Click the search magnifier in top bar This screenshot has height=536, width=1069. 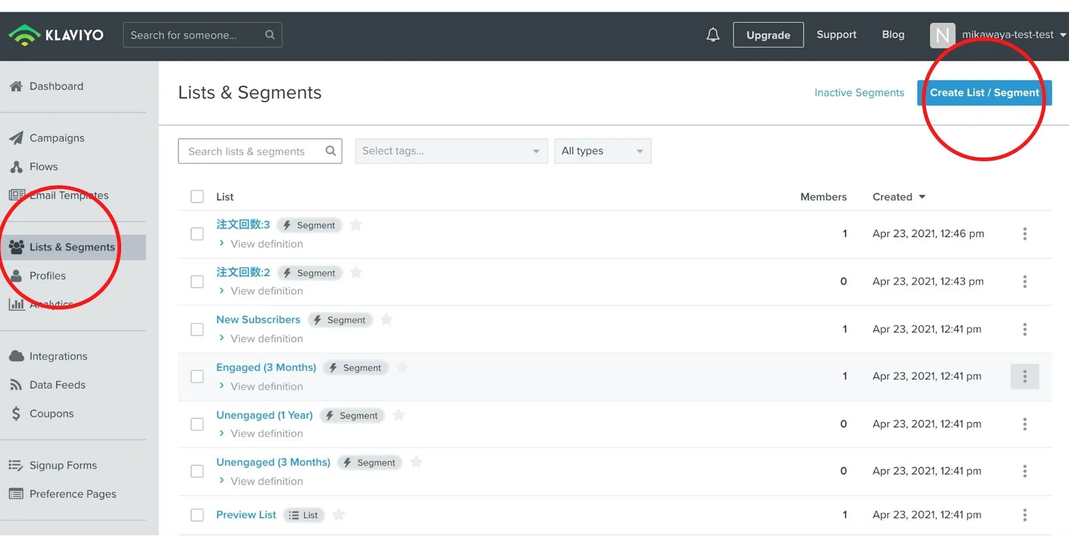point(269,35)
